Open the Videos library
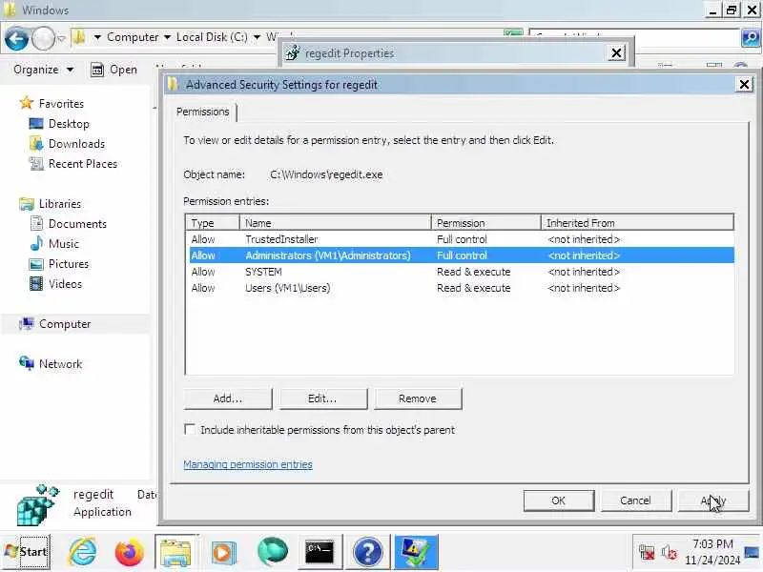 click(56, 283)
